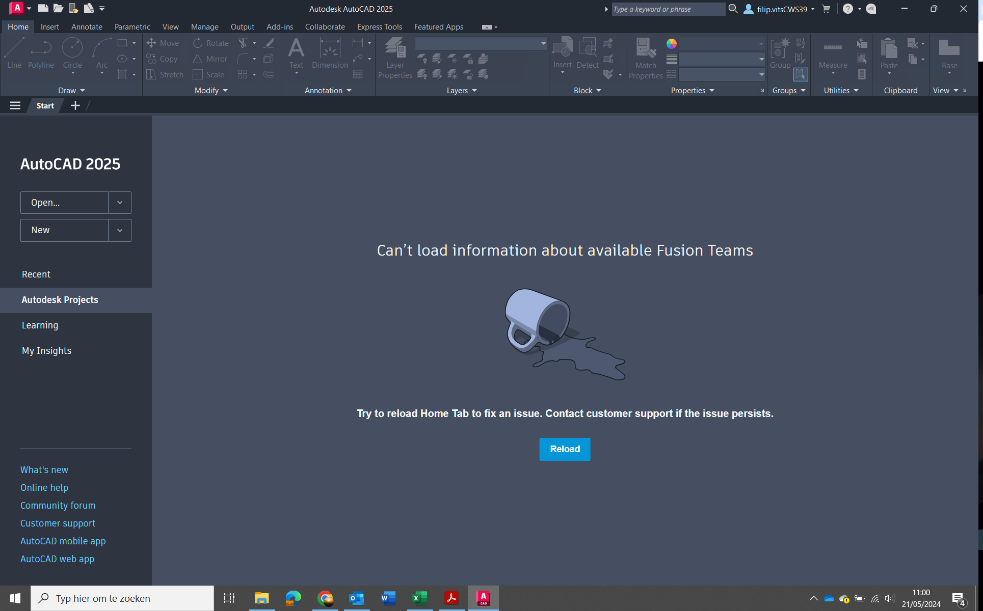Open the layer selection combo box

(481, 43)
